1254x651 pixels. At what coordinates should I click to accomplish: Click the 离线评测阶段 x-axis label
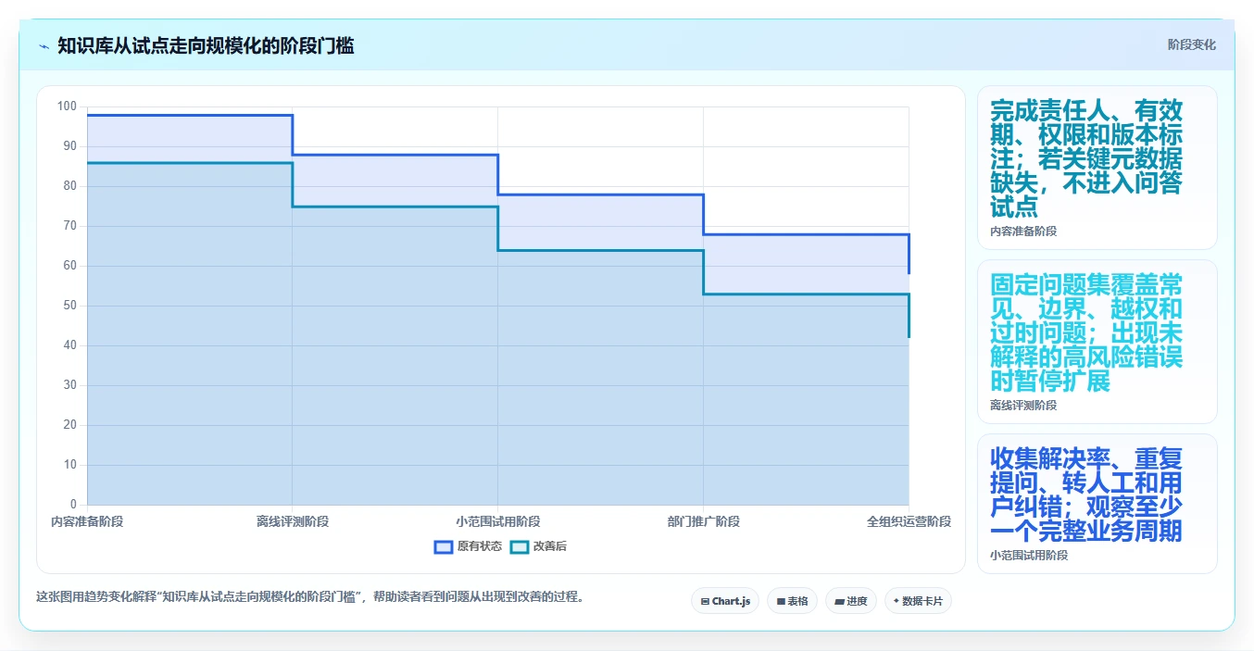293,521
